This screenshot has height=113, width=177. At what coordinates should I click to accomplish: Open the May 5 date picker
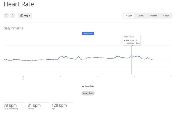tap(25, 16)
